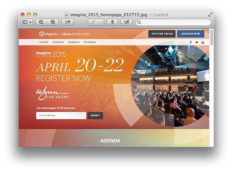Viewport: 232px width, 172px height.
Task: Click the Locked label in title
Action: pyautogui.click(x=161, y=15)
